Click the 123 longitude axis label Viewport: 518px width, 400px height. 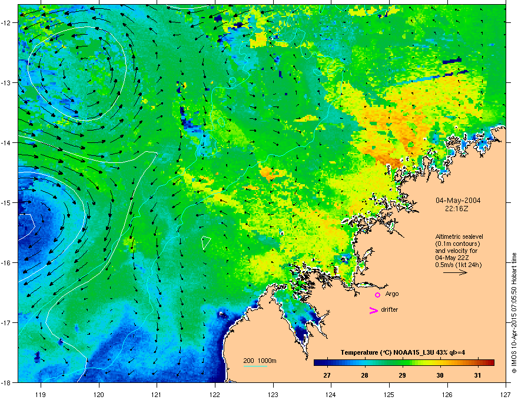[x=273, y=394]
